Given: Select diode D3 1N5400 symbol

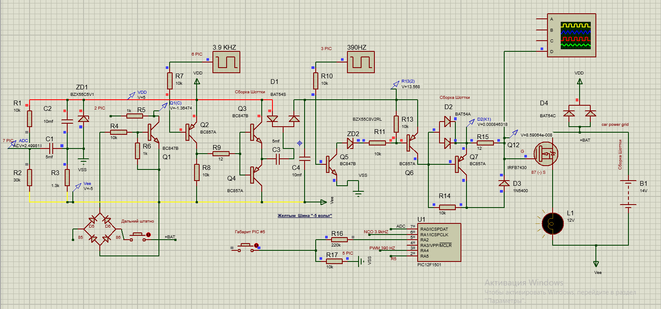Looking at the screenshot, I should click(504, 184).
